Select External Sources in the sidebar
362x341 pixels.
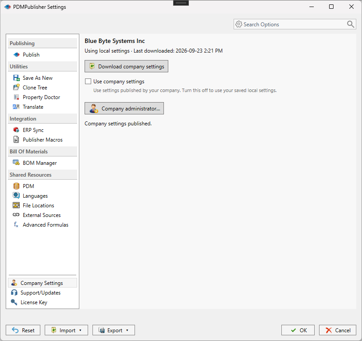[x=43, y=215]
